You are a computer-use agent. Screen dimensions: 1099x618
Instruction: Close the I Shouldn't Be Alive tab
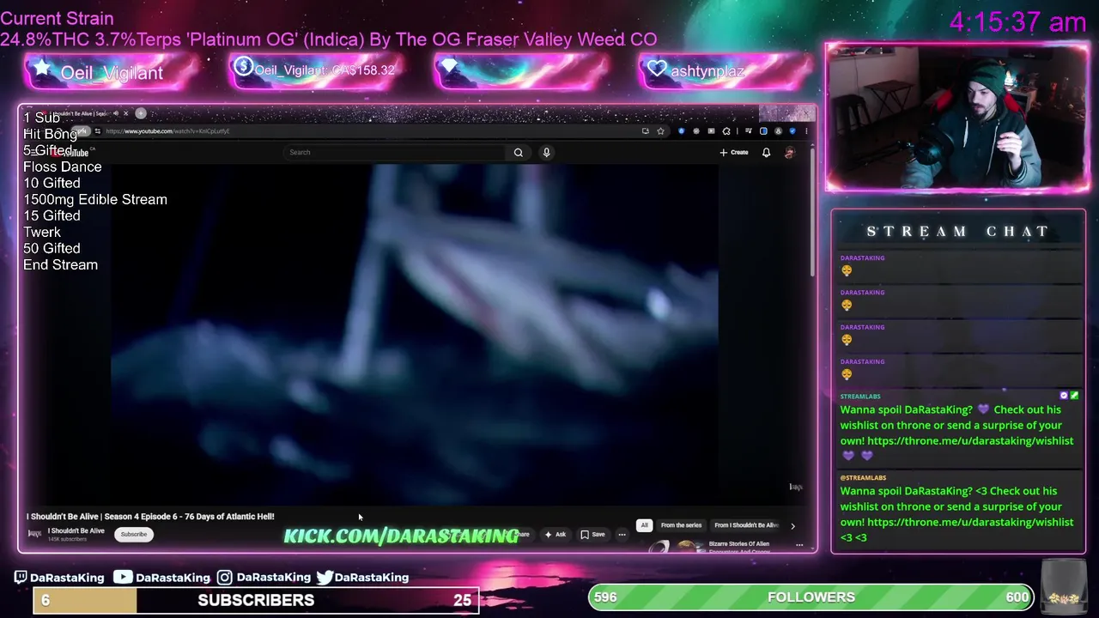pyautogui.click(x=125, y=113)
